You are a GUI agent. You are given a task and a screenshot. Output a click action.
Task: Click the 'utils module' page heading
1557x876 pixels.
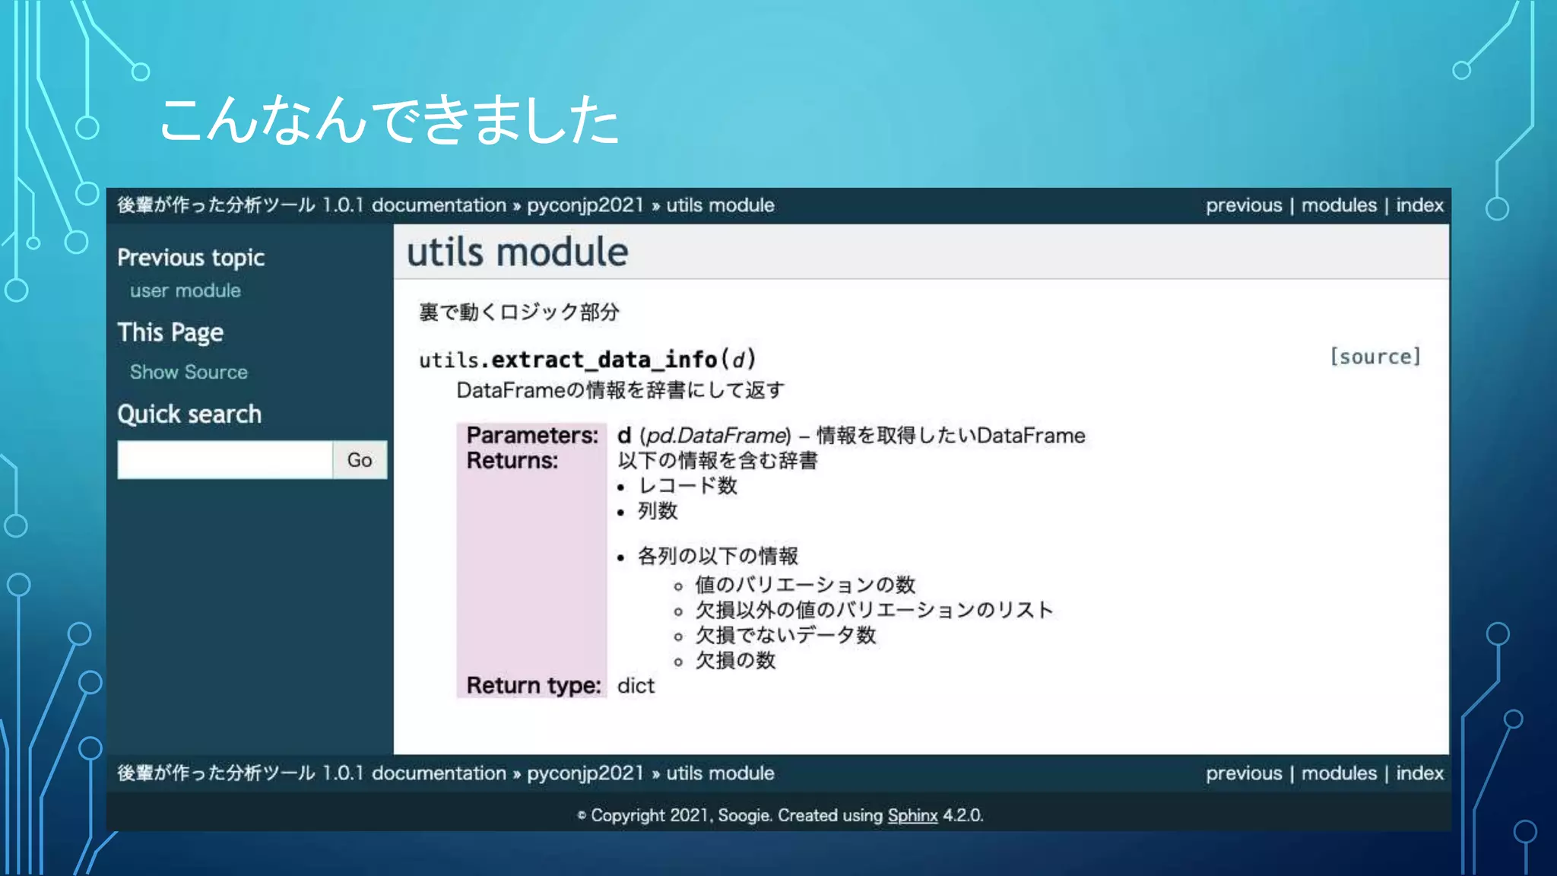point(517,252)
